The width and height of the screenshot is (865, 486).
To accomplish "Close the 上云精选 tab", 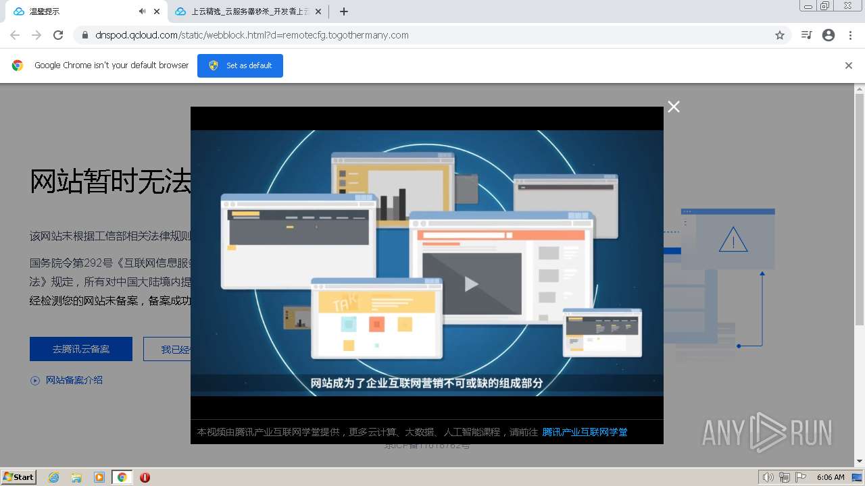I will tap(318, 11).
